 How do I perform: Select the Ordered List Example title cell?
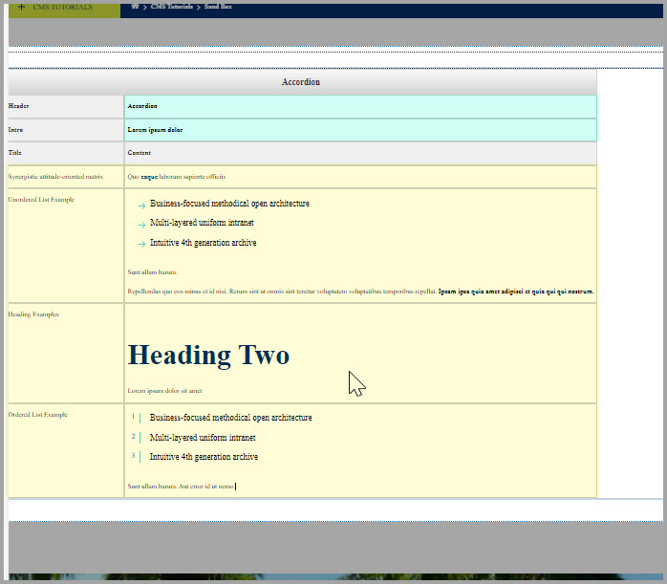coord(66,451)
